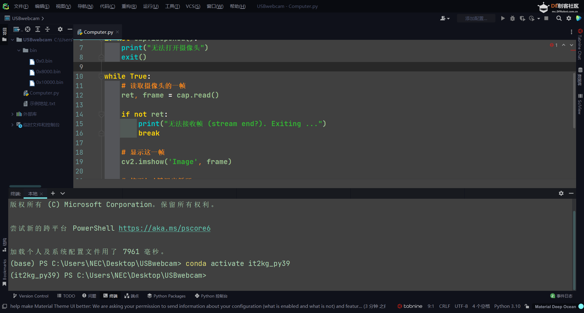
Task: Open the 导航 Navigate menu
Action: [x=85, y=6]
